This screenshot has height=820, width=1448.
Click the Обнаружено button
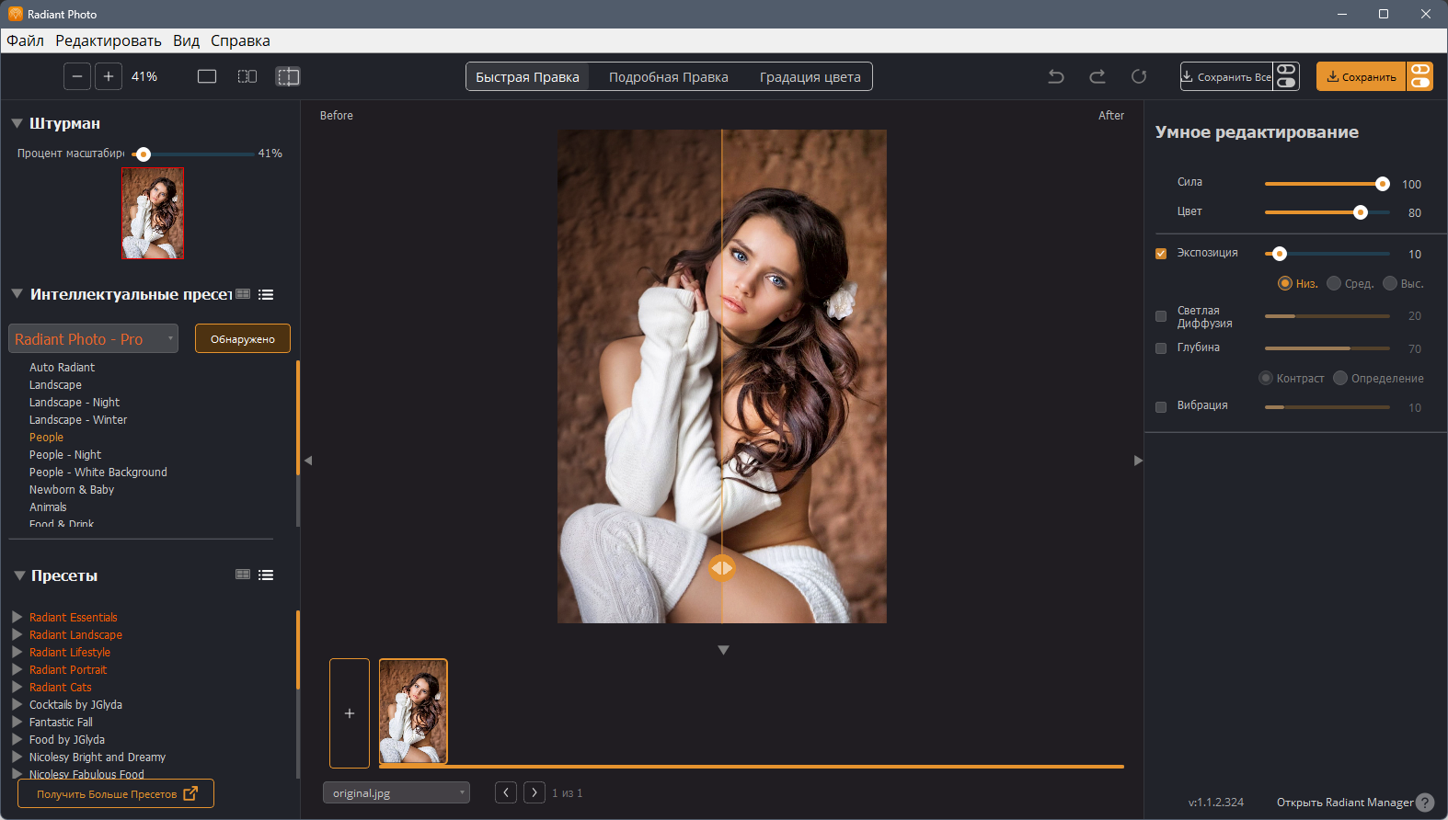[x=243, y=339]
